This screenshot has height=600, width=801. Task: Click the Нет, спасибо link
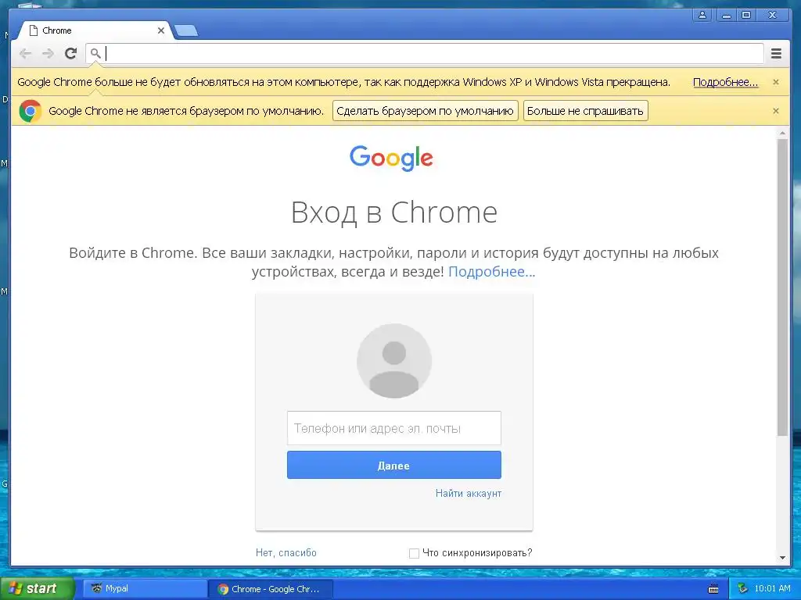click(286, 552)
